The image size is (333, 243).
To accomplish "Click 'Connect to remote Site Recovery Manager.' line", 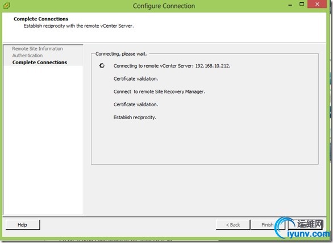I will point(159,91).
